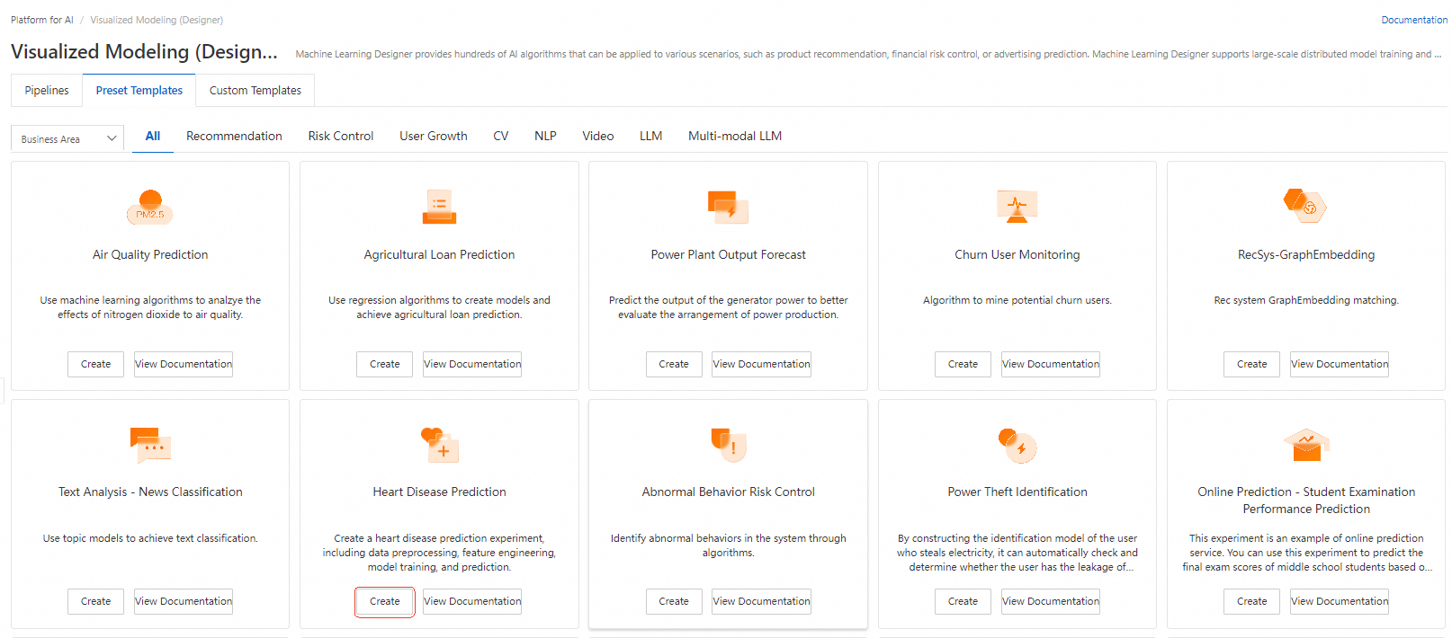The image size is (1452, 638).
Task: Create Power Plant Output Forecast pipeline
Action: [674, 364]
